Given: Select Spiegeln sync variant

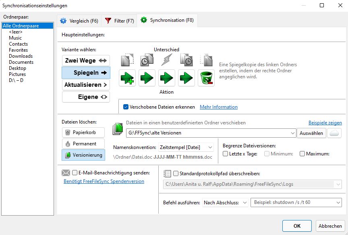Looking at the screenshot, I should 86,73.
